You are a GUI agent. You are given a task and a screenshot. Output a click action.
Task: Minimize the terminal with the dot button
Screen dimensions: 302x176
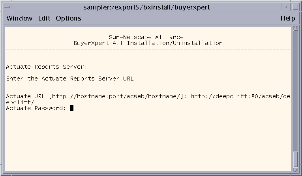coord(286,7)
